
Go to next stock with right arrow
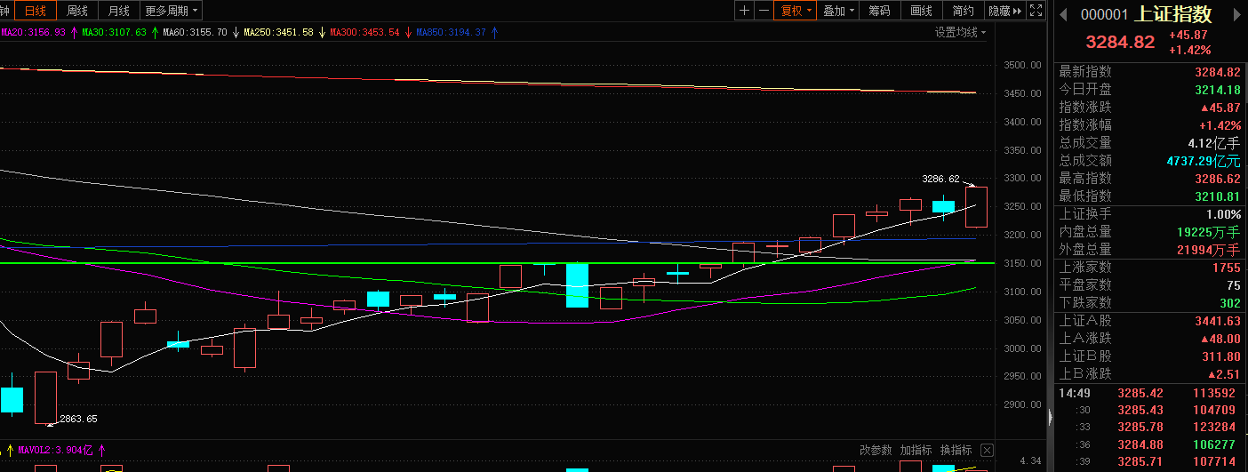(x=1238, y=13)
